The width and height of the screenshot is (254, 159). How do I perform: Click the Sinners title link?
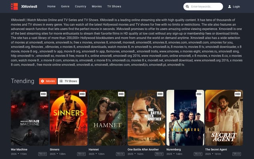[x=55, y=149]
